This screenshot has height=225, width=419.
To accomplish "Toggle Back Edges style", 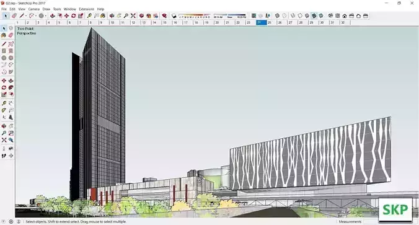I will tap(284, 15).
